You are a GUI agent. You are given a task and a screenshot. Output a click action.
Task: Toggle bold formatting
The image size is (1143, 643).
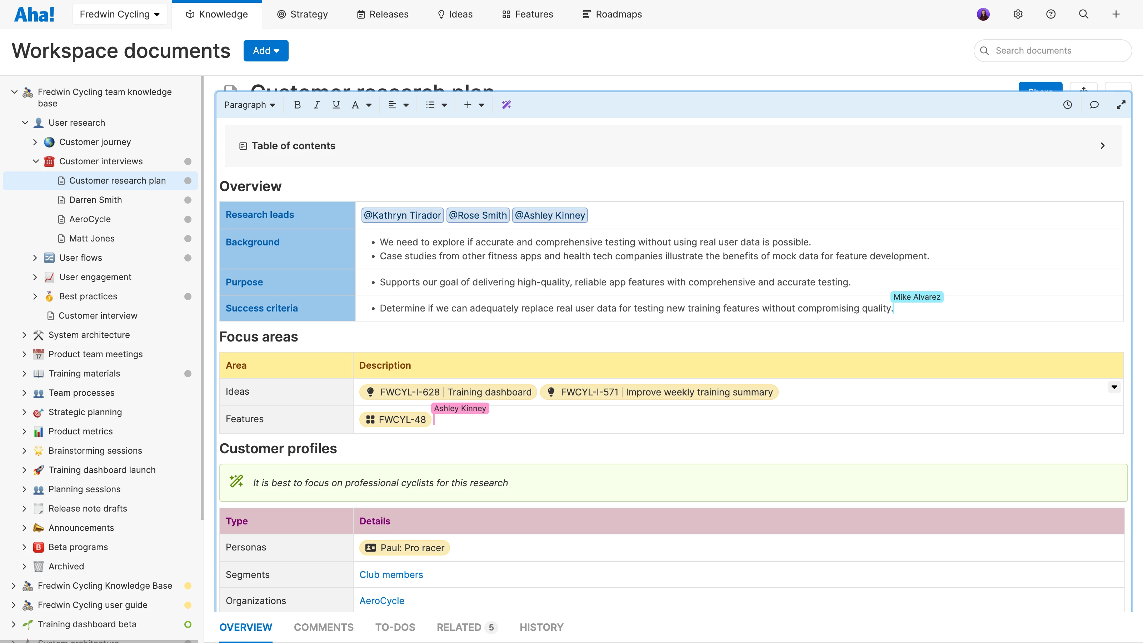pos(297,105)
